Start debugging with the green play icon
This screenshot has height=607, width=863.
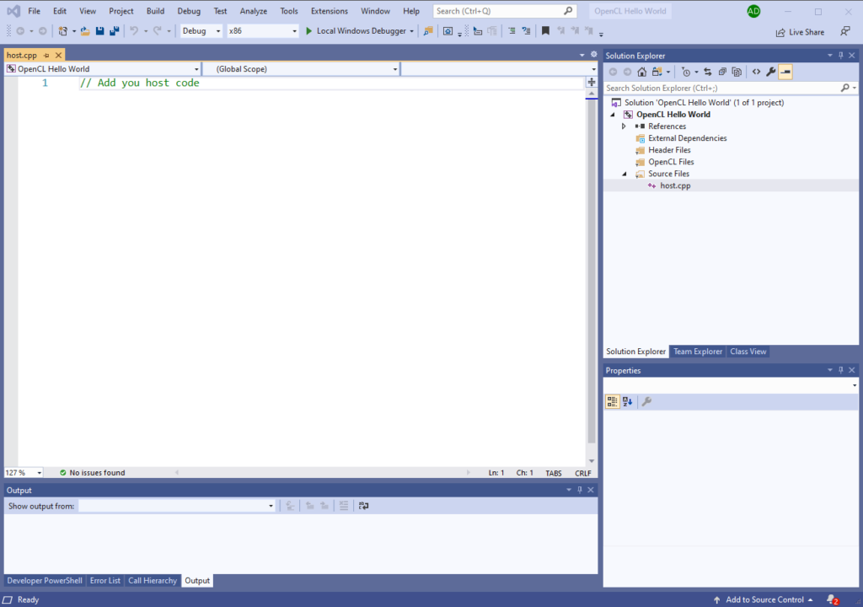click(308, 31)
